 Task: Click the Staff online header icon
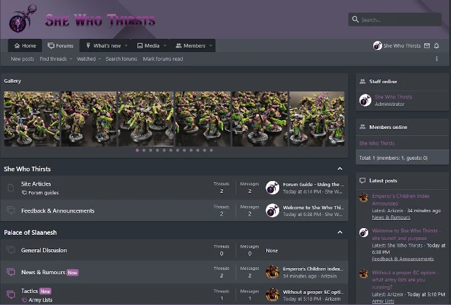click(x=363, y=81)
